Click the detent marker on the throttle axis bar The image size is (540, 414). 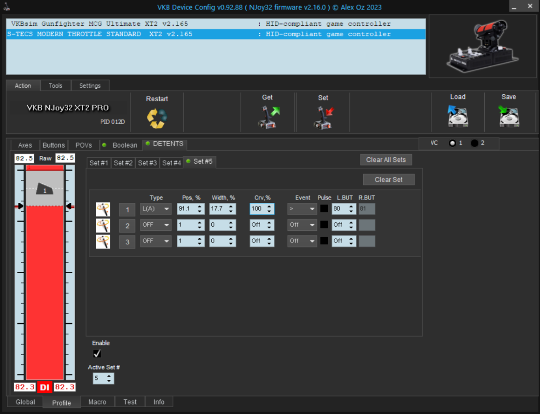pos(45,190)
